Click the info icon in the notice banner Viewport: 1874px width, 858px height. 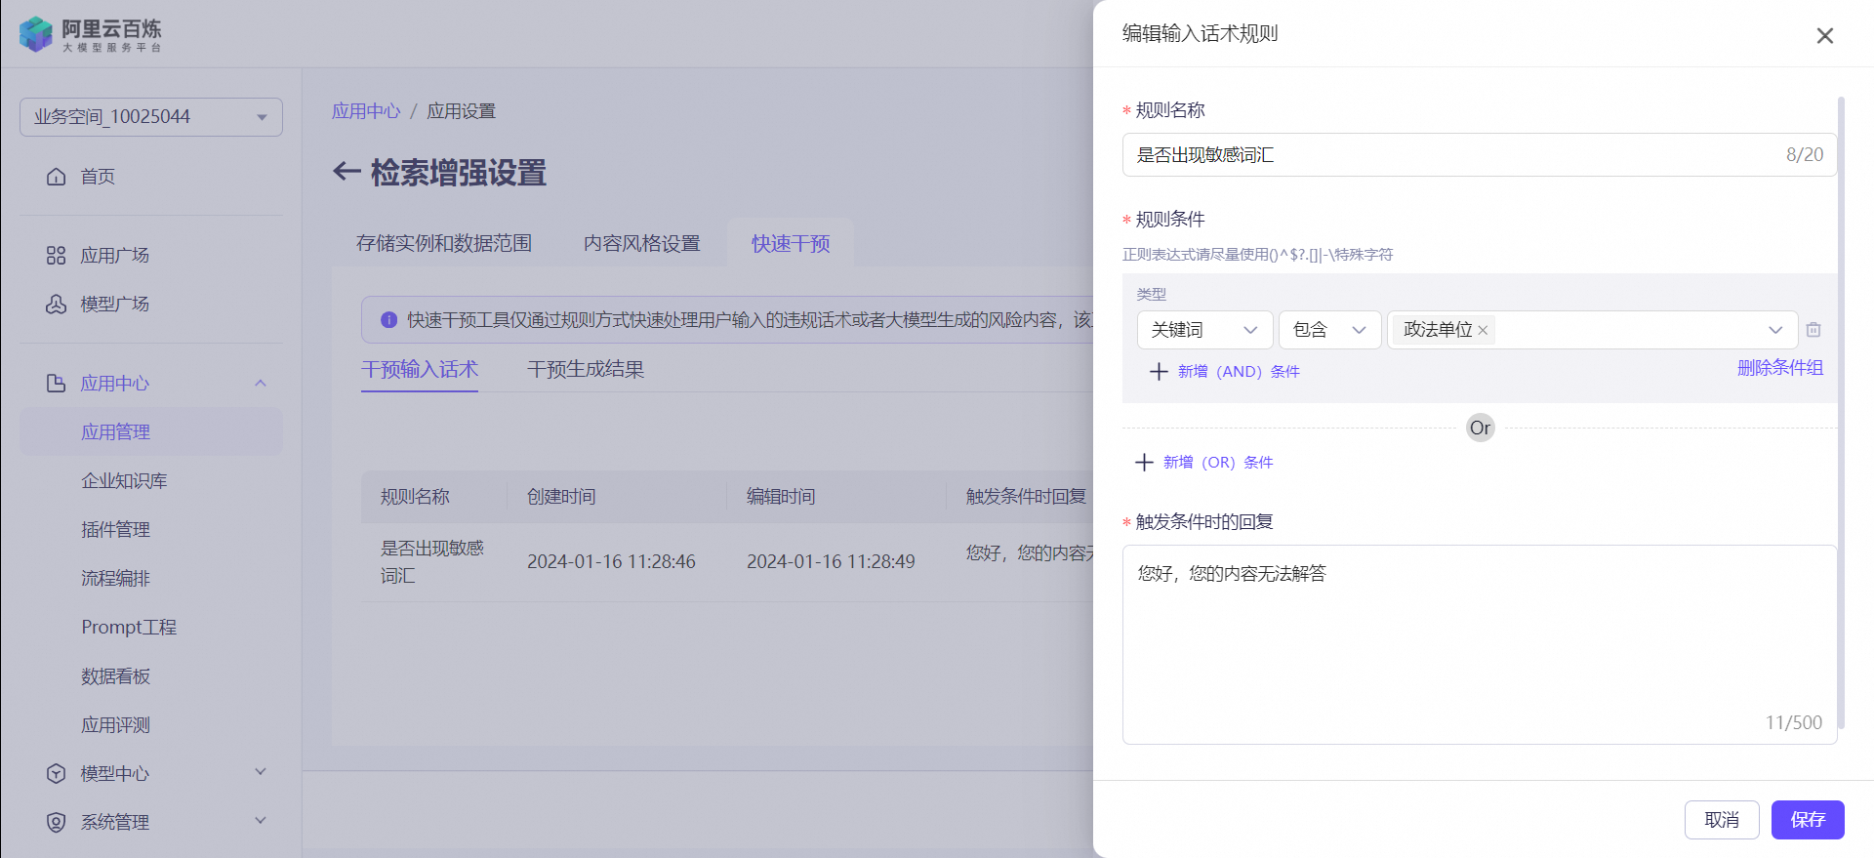[x=388, y=320]
